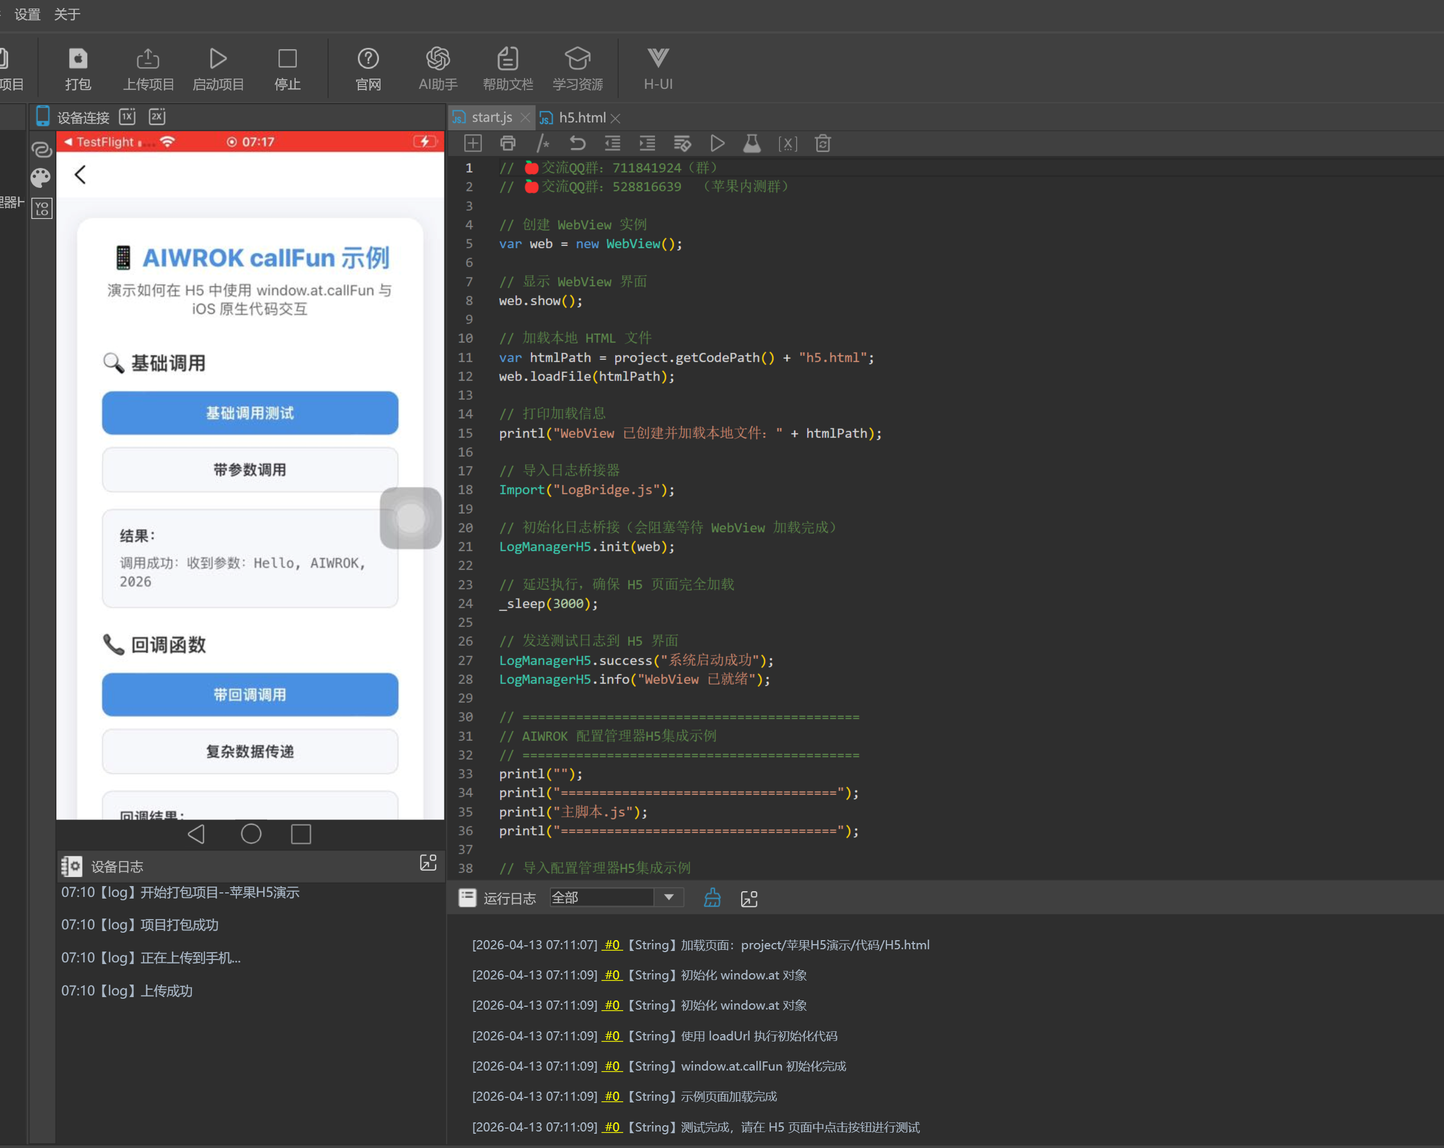Open the 设置 menu
This screenshot has width=1444, height=1148.
point(27,14)
